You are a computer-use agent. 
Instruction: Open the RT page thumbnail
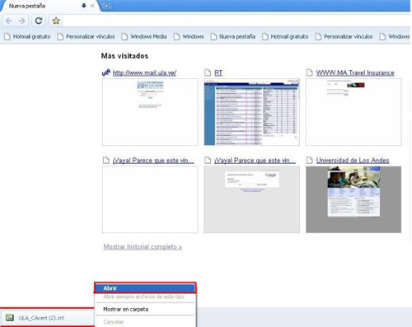click(252, 112)
